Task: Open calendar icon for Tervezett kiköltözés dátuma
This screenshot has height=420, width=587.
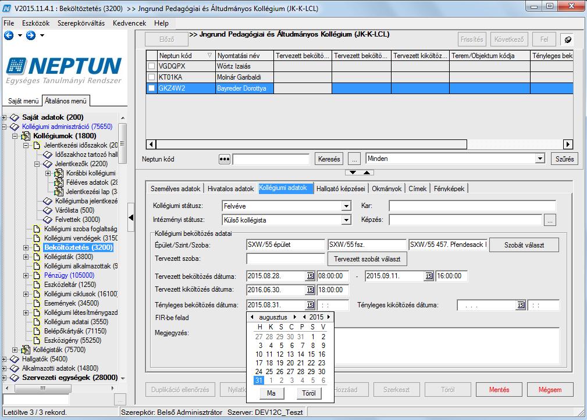Action: click(310, 290)
